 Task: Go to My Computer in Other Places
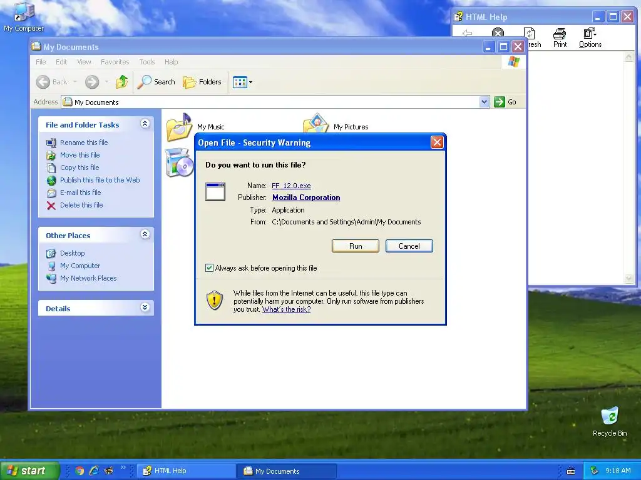tap(79, 266)
